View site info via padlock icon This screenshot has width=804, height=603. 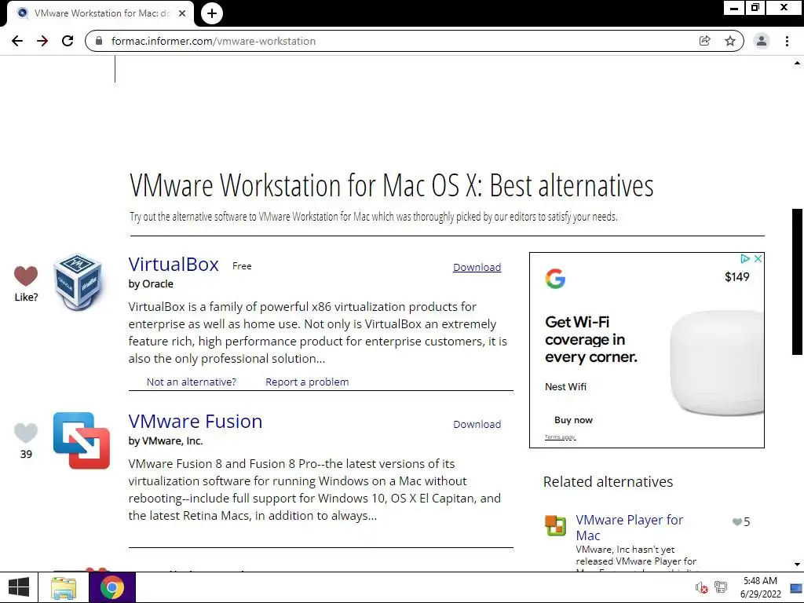99,41
